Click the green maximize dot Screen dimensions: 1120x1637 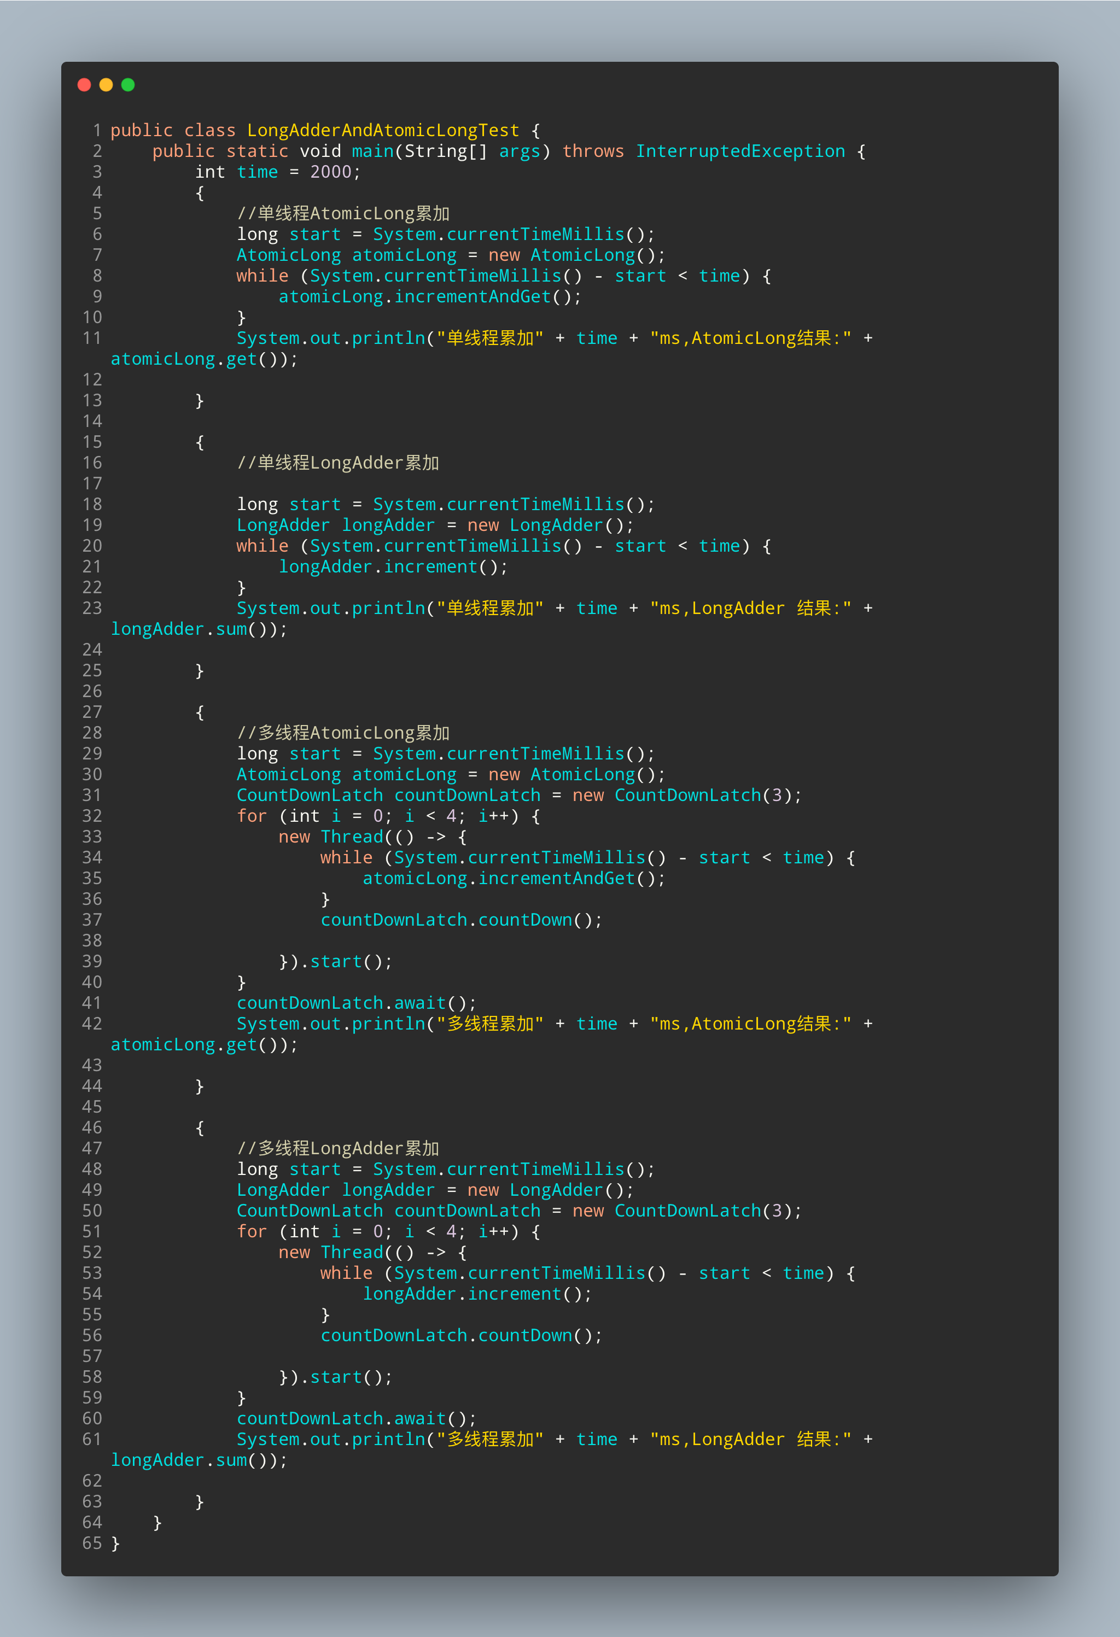(x=128, y=85)
